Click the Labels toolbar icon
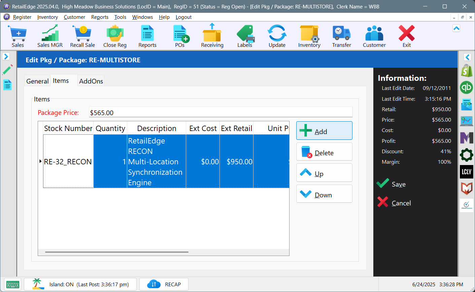Image resolution: width=475 pixels, height=292 pixels. point(245,36)
